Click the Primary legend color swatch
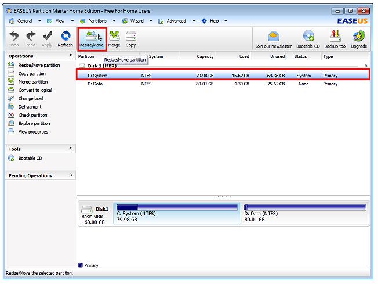Viewport: 378px width, 284px height. [x=81, y=265]
